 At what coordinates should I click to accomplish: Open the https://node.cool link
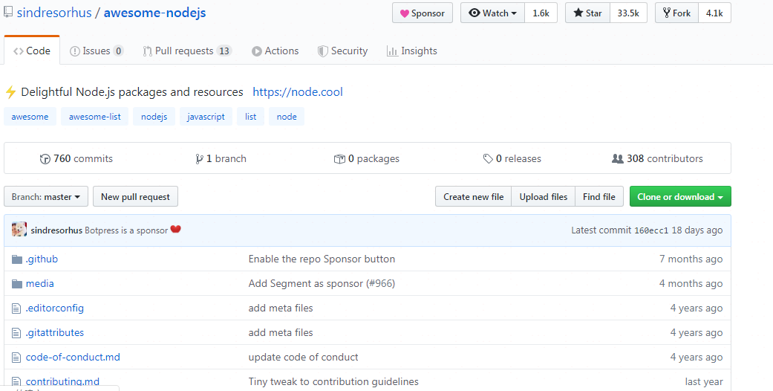coord(298,92)
